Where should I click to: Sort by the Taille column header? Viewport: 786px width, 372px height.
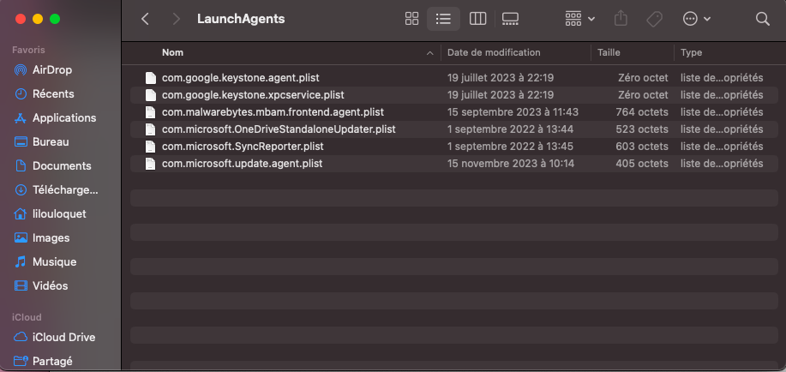[609, 52]
